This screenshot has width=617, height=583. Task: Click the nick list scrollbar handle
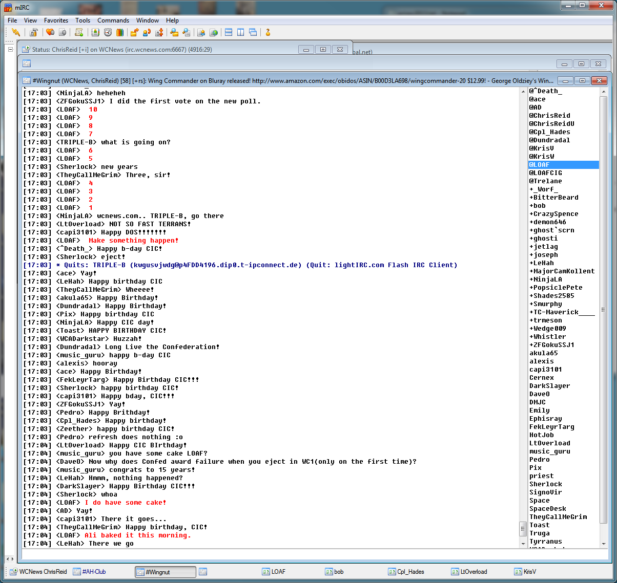(x=603, y=310)
